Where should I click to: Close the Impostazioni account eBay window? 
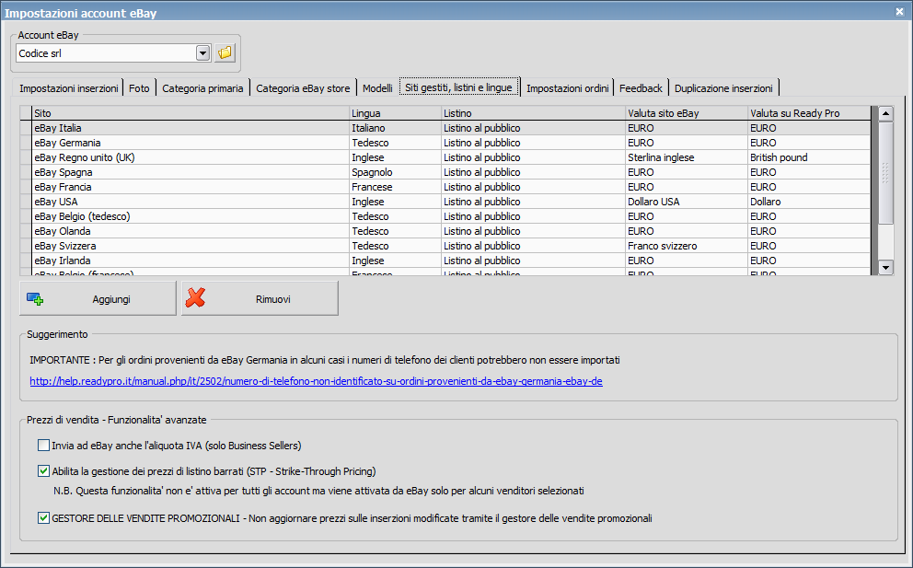coord(899,12)
